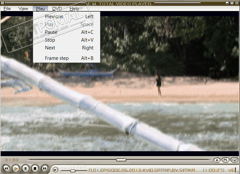Image resolution: width=240 pixels, height=174 pixels.
Task: Click the elapsed time 31:33 display
Action: (x=11, y=160)
